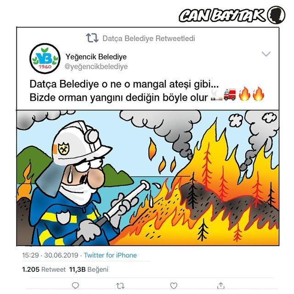This screenshot has height=294, width=294.
Task: View the 11,3B Beğeni list
Action: pyautogui.click(x=89, y=270)
